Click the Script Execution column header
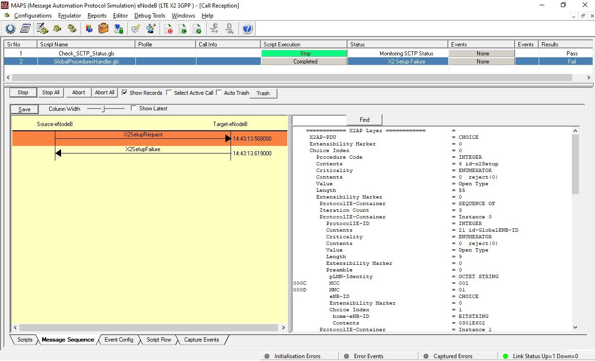This screenshot has width=595, height=361. point(304,45)
